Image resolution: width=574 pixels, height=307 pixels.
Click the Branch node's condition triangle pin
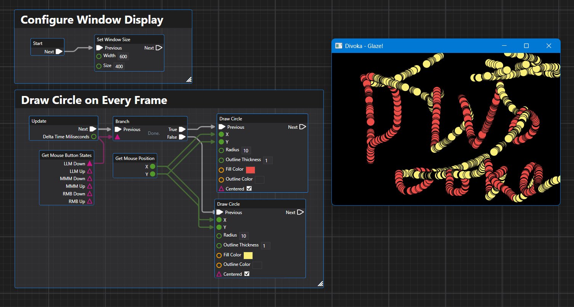point(118,137)
